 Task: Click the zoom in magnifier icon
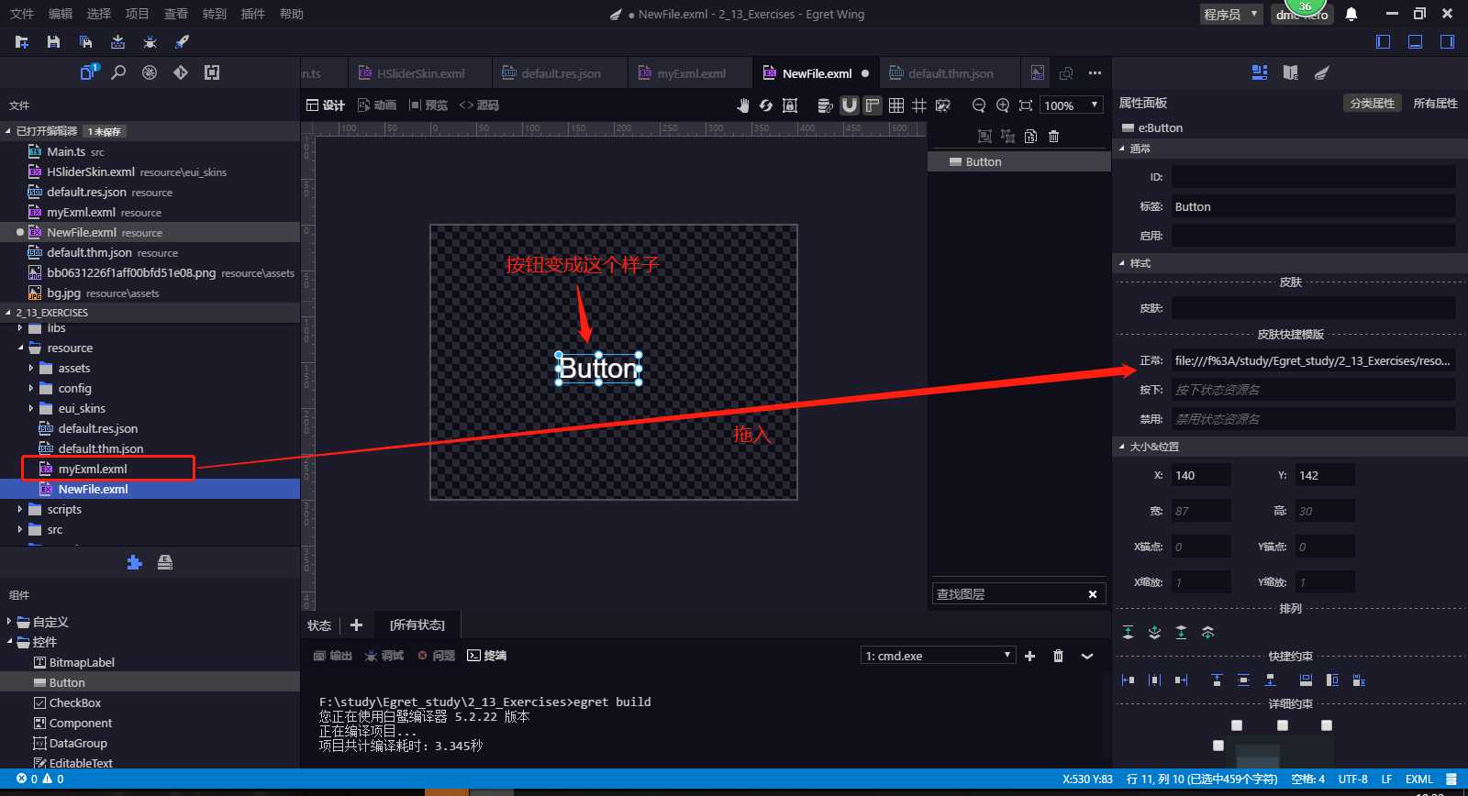tap(1003, 105)
